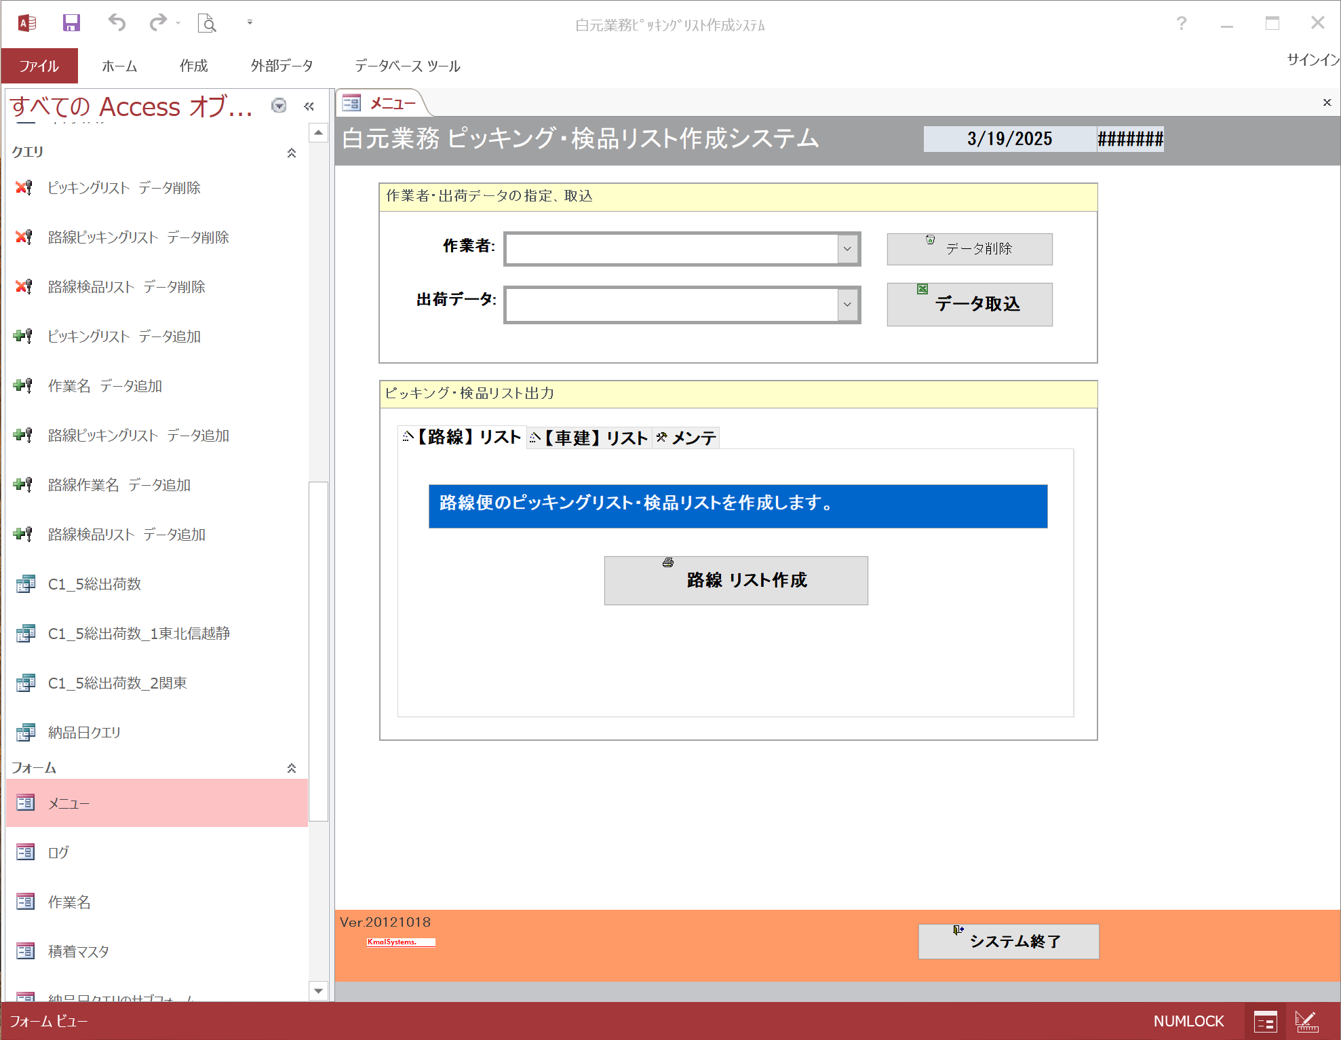Image resolution: width=1341 pixels, height=1040 pixels.
Task: Switch to Design View in status bar
Action: pos(1306,1021)
